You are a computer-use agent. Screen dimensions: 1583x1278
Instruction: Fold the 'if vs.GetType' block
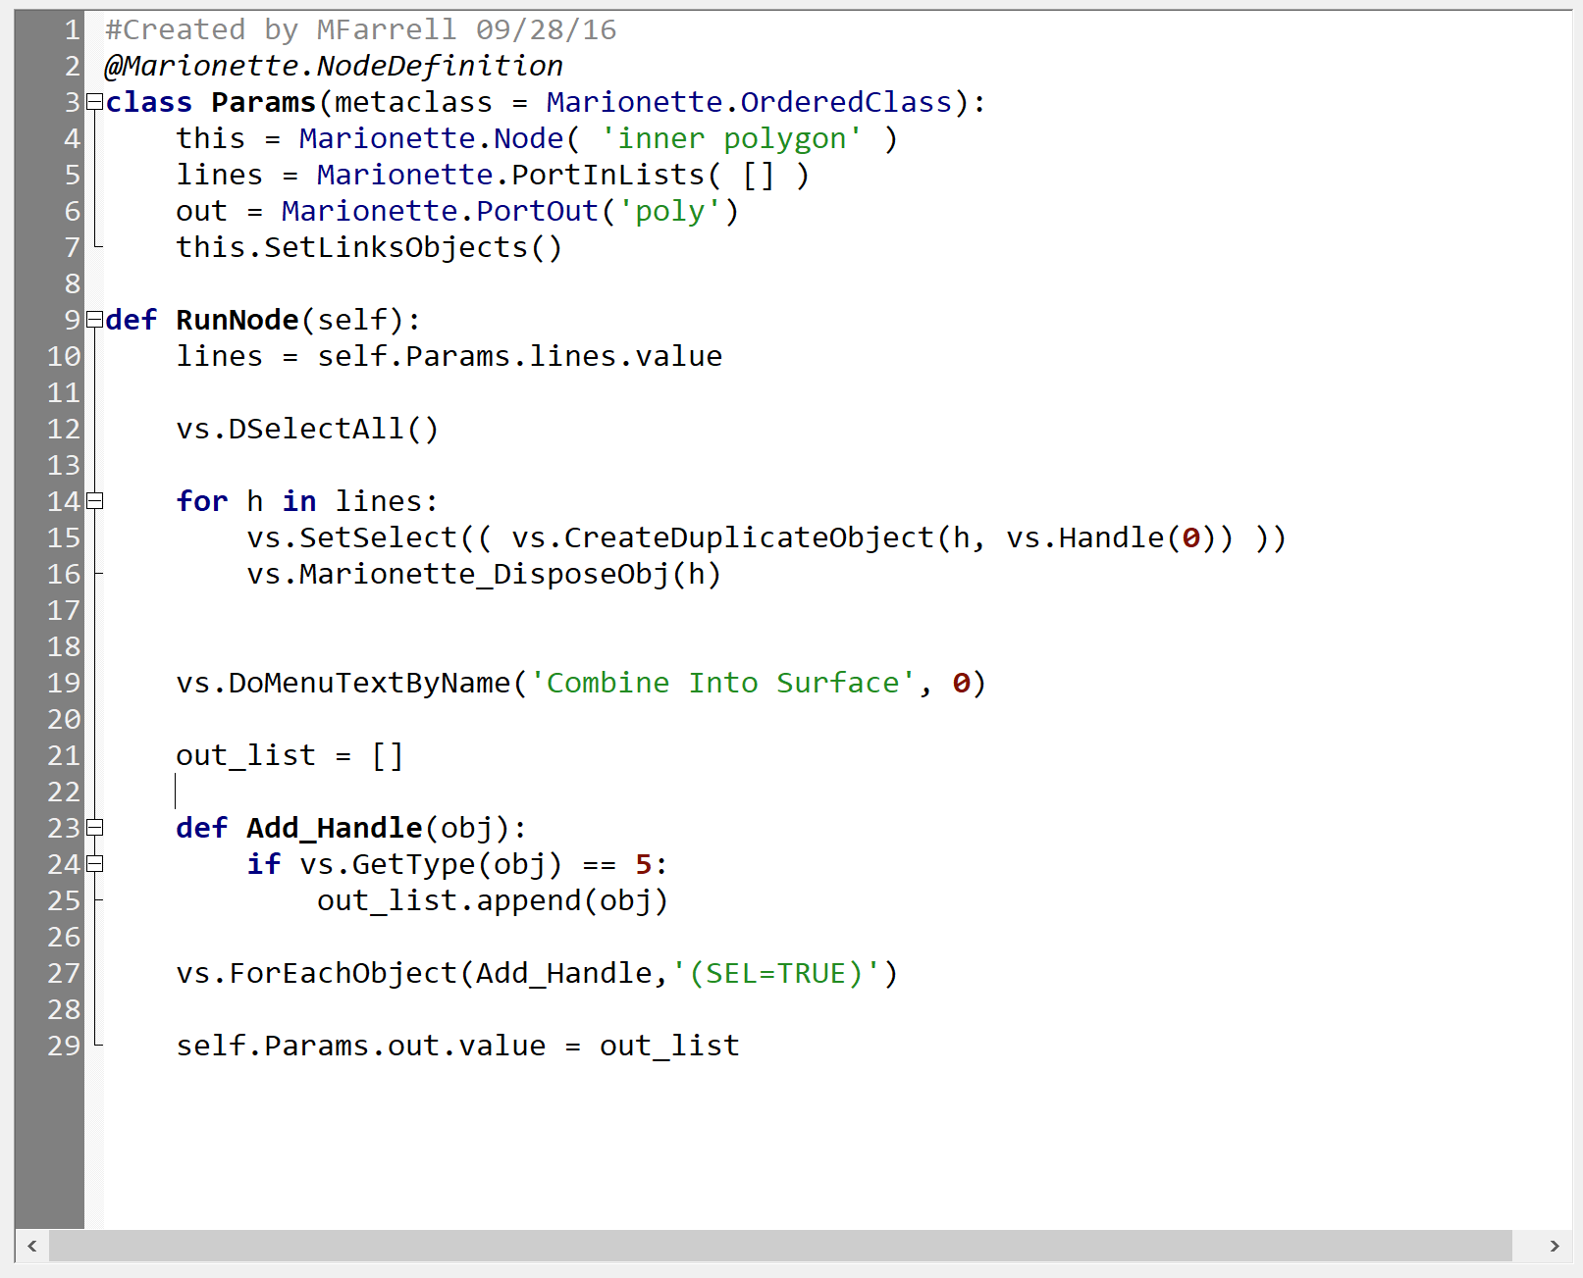[x=94, y=864]
